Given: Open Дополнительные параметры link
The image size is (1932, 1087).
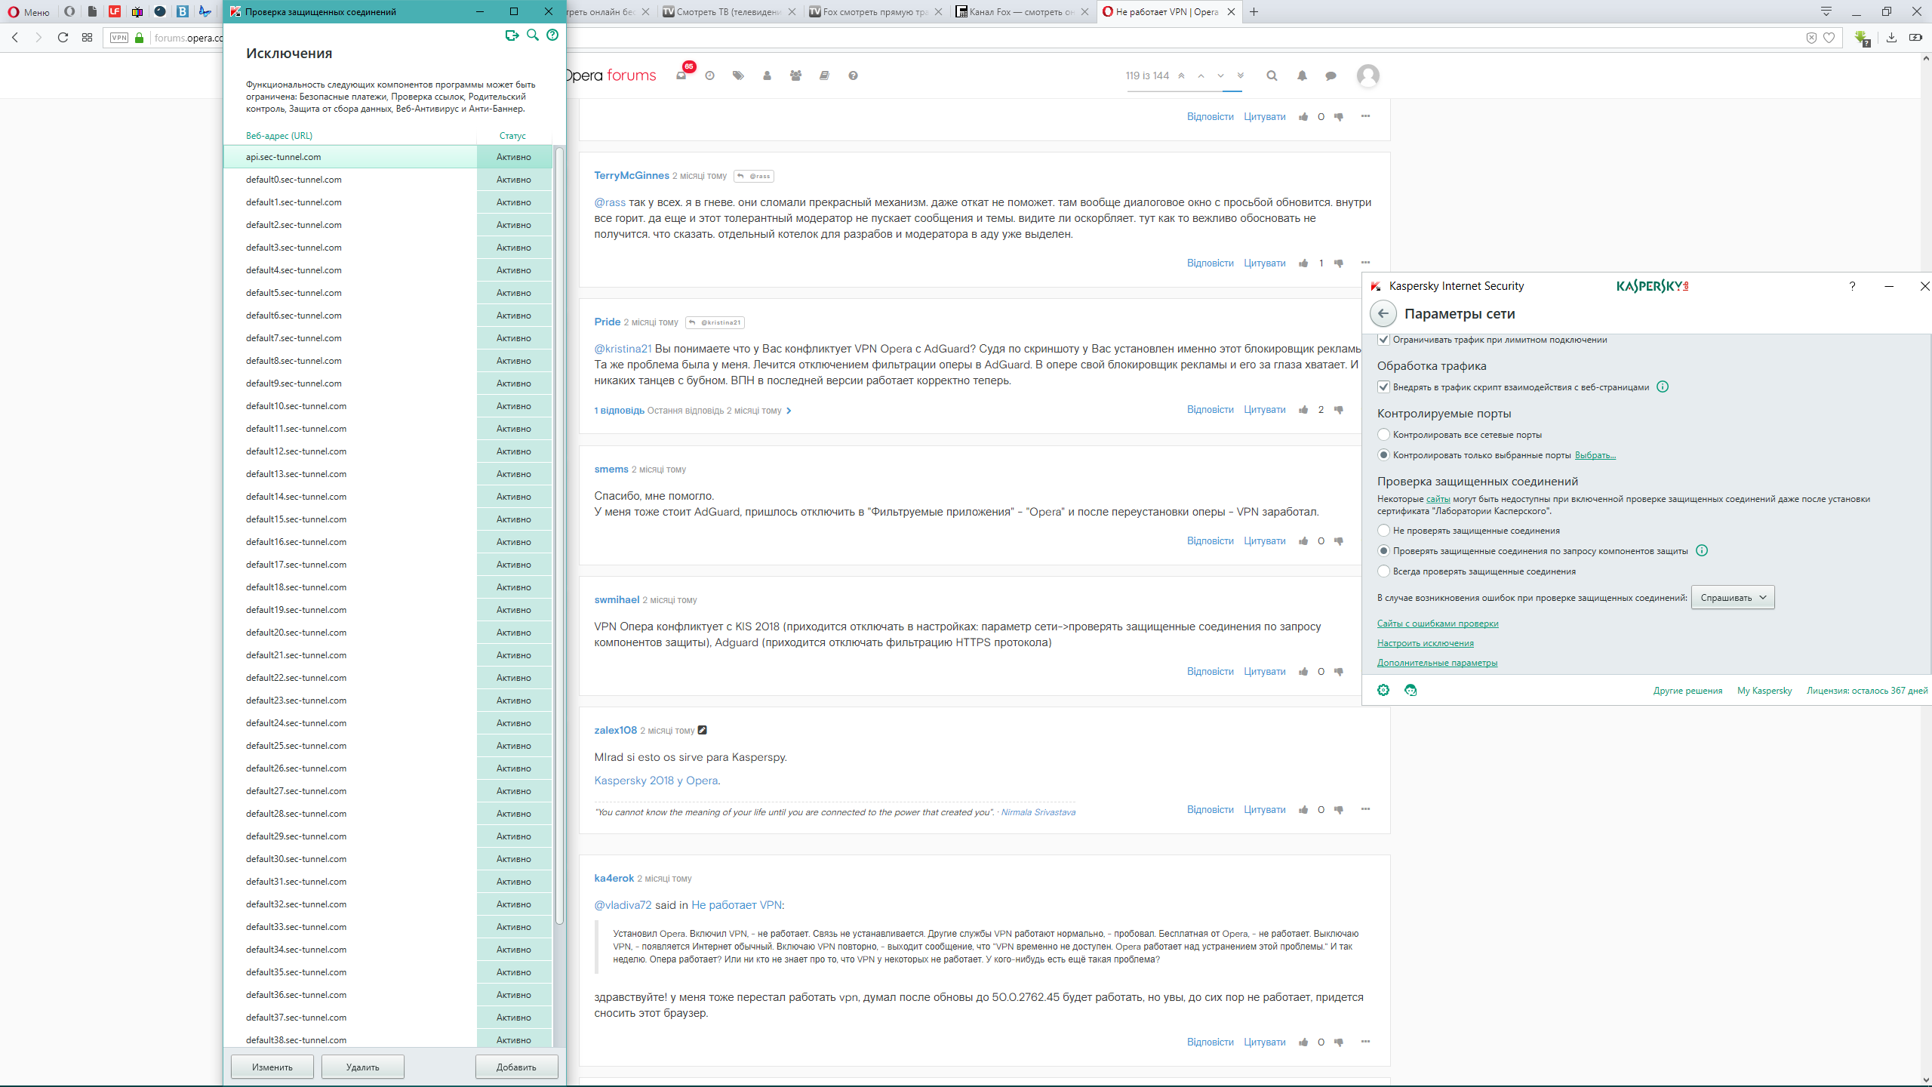Looking at the screenshot, I should (x=1437, y=663).
